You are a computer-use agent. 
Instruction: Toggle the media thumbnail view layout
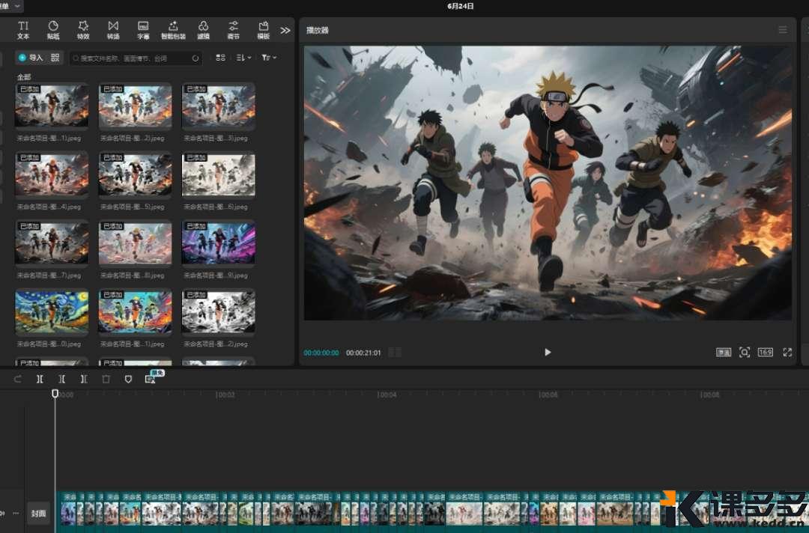point(220,58)
